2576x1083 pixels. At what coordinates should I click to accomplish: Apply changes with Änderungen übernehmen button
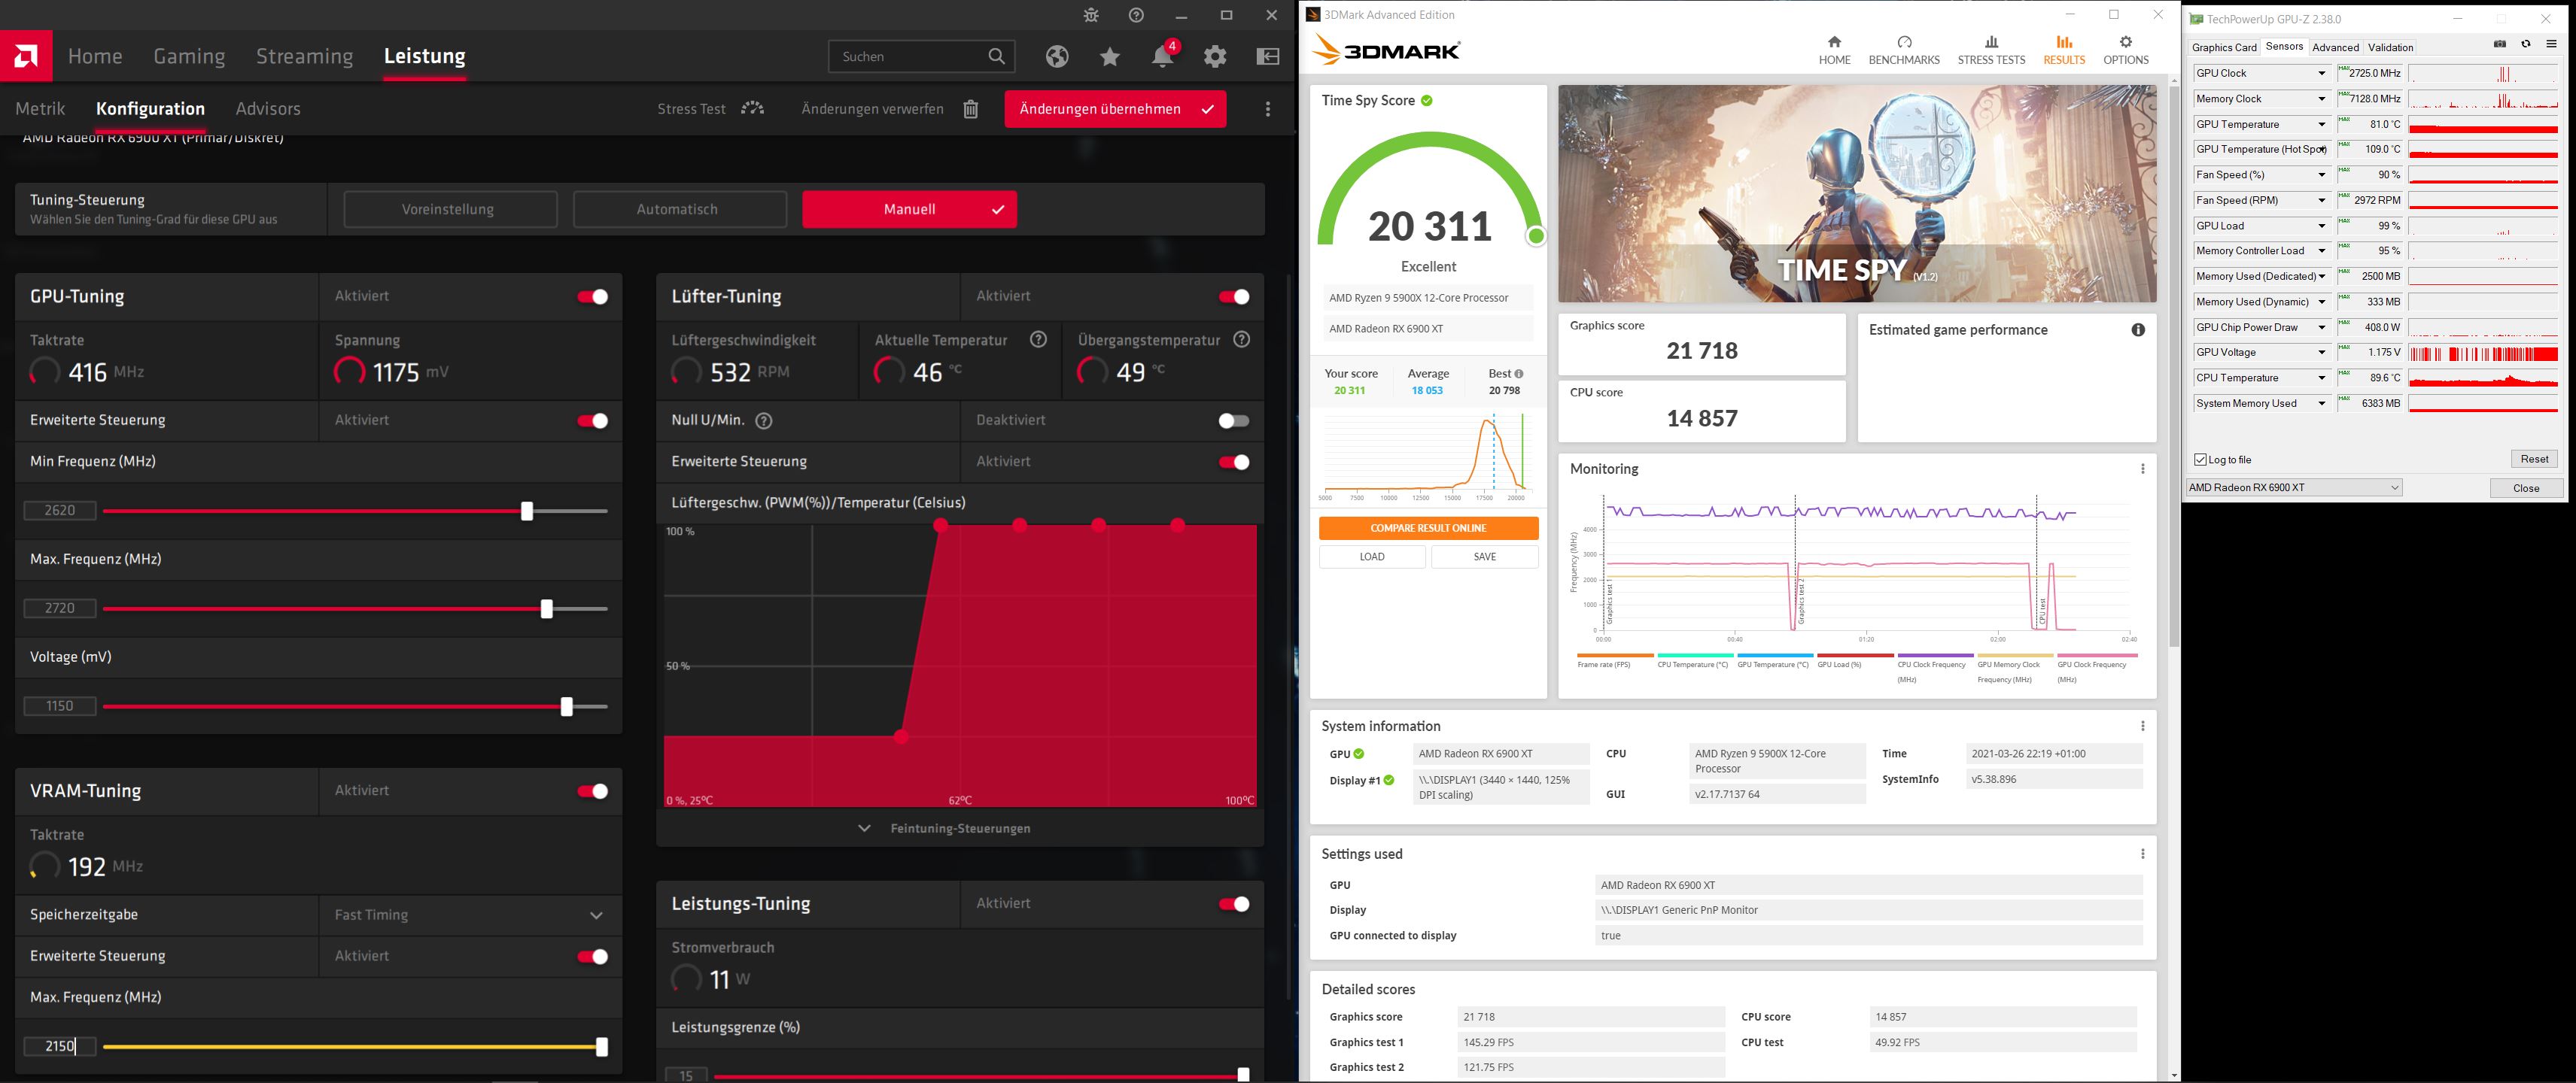coord(1114,109)
